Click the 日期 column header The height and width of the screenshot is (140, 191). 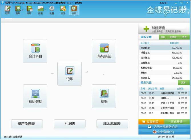pyautogui.click(x=143, y=89)
